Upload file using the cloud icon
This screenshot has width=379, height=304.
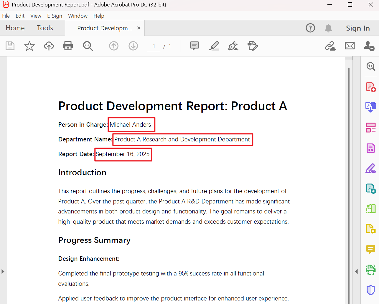pos(49,46)
